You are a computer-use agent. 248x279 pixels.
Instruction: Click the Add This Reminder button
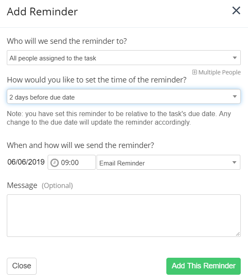tap(203, 266)
